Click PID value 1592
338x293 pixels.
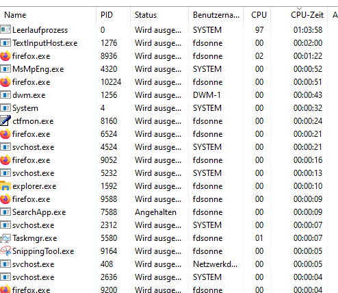(x=109, y=186)
